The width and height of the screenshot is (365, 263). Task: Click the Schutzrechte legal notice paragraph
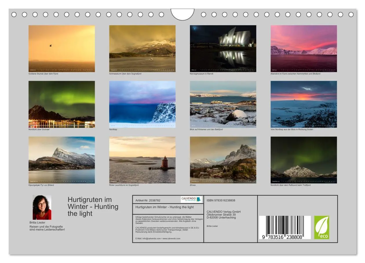tap(169, 220)
